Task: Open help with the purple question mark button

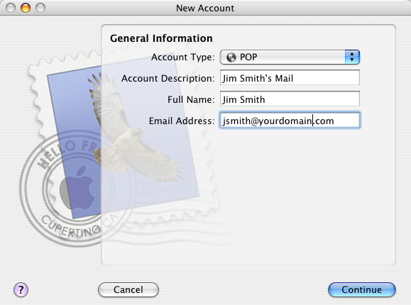Action: [21, 290]
